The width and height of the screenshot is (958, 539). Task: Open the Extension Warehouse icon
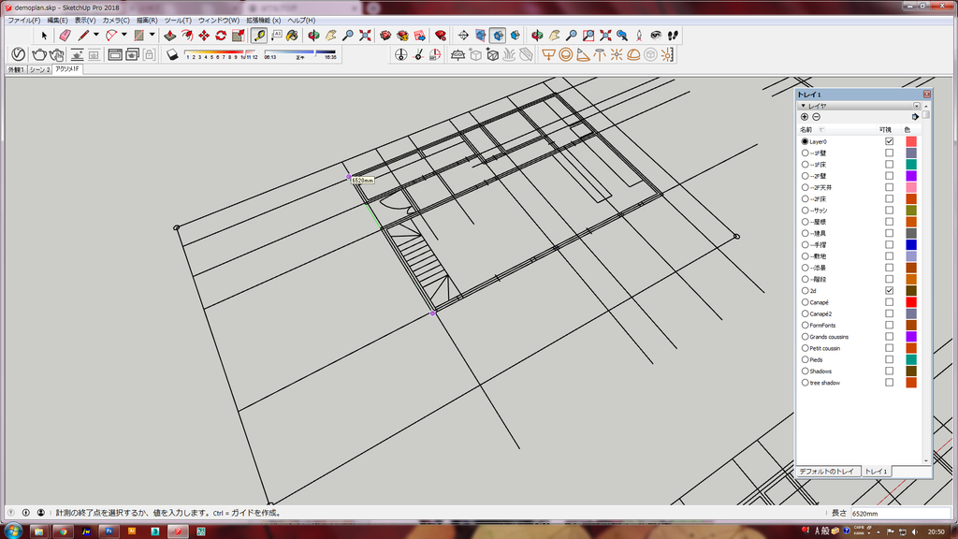click(402, 36)
